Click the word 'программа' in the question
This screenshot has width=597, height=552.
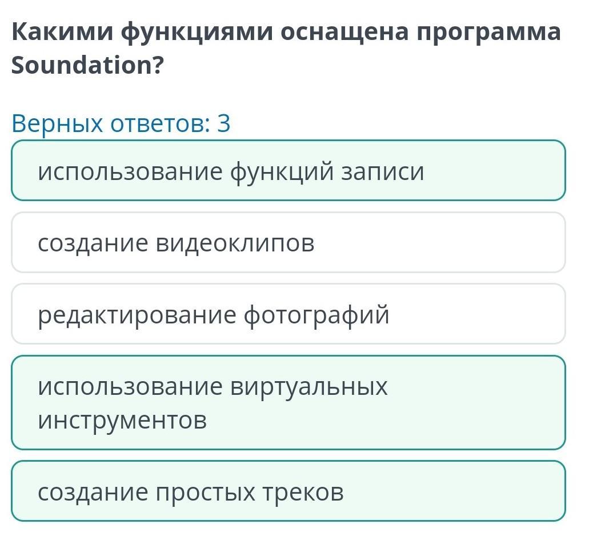pos(488,33)
